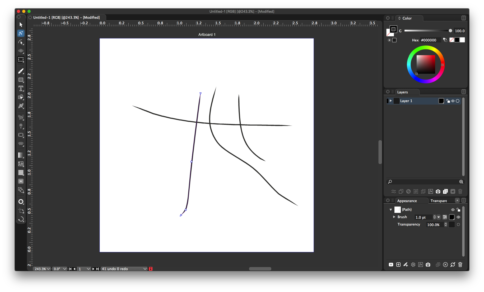
Task: Click the white color swatch
Action: pos(462,40)
